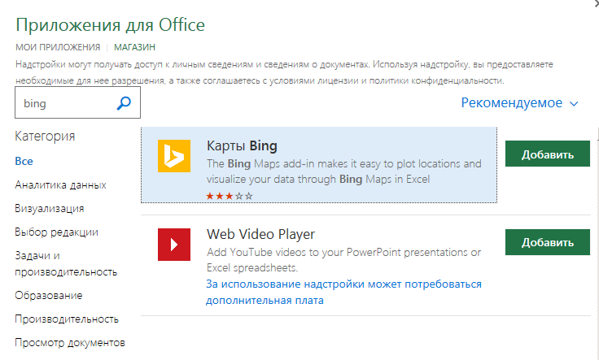Switch to МАГАЗИН tab
This screenshot has height=360, width=599.
pos(134,47)
